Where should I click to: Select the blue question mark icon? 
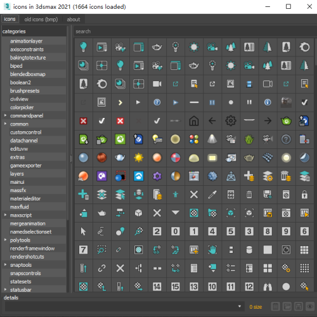point(157,103)
